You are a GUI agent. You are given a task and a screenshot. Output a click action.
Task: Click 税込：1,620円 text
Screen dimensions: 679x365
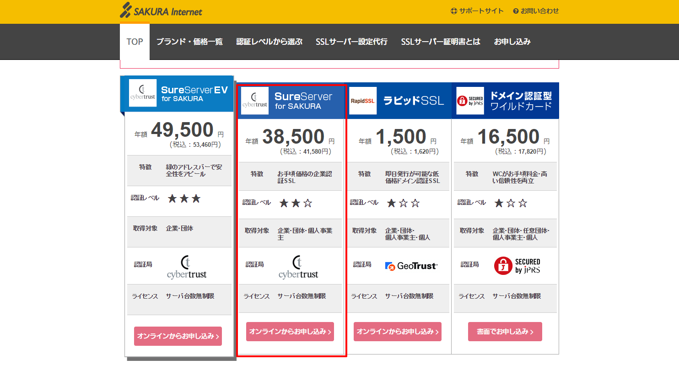coord(415,151)
